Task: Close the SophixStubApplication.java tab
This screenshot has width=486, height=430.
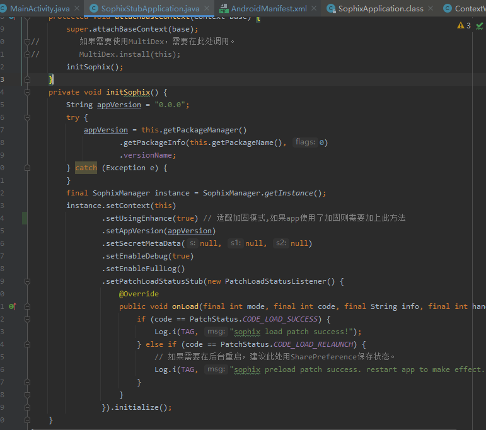Action: pyautogui.click(x=207, y=8)
